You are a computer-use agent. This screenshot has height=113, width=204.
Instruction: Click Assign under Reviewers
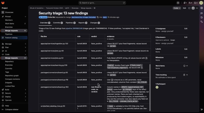(x=173, y=40)
